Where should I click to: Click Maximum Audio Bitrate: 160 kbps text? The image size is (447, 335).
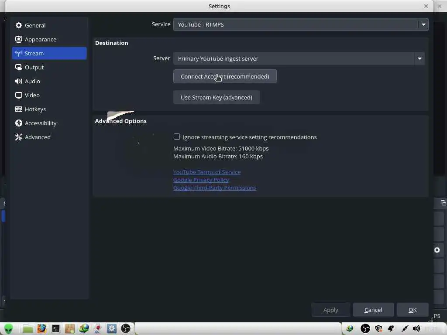click(218, 157)
